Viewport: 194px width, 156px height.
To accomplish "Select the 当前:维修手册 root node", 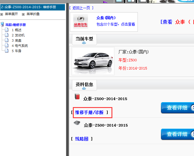I will click(16, 25).
